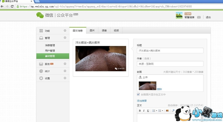This screenshot has width=223, height=122.
Task: Click the 服务 printer icon in sidebar
Action: tap(41, 64)
